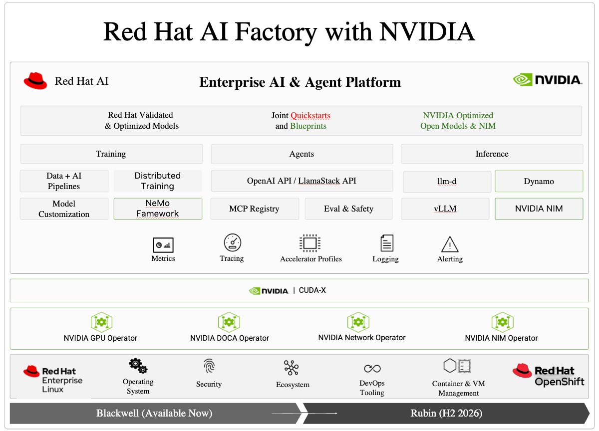Click the NVIDIA NIM Operator icon
Viewport: 599px width, 431px height.
pyautogui.click(x=502, y=322)
